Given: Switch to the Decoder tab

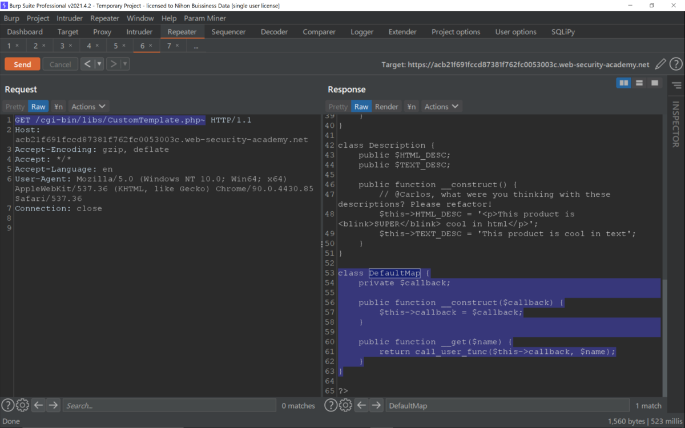Looking at the screenshot, I should tap(275, 32).
